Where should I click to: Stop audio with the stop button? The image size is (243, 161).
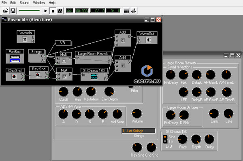tap(53, 11)
